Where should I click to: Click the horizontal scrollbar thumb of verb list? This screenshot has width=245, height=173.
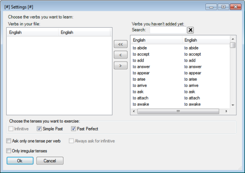coord(178,111)
